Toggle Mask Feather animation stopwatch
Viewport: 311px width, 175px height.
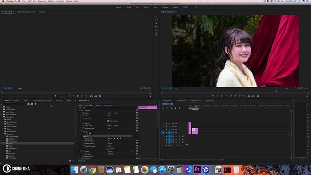[x=85, y=141]
